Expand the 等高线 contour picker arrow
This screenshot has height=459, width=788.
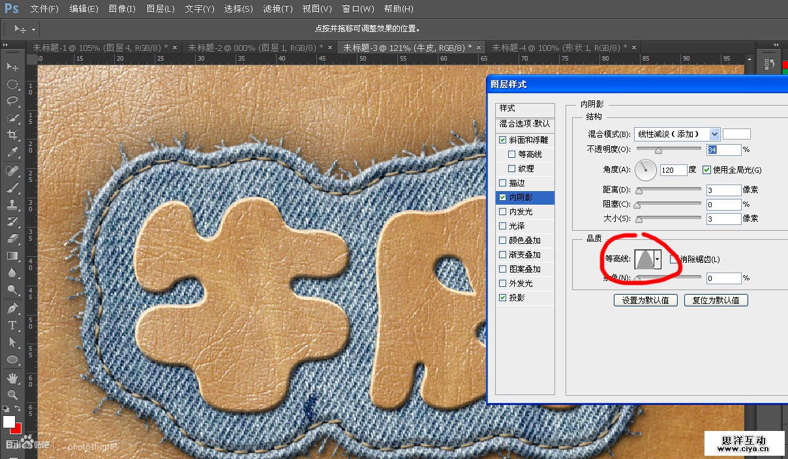pyautogui.click(x=657, y=259)
